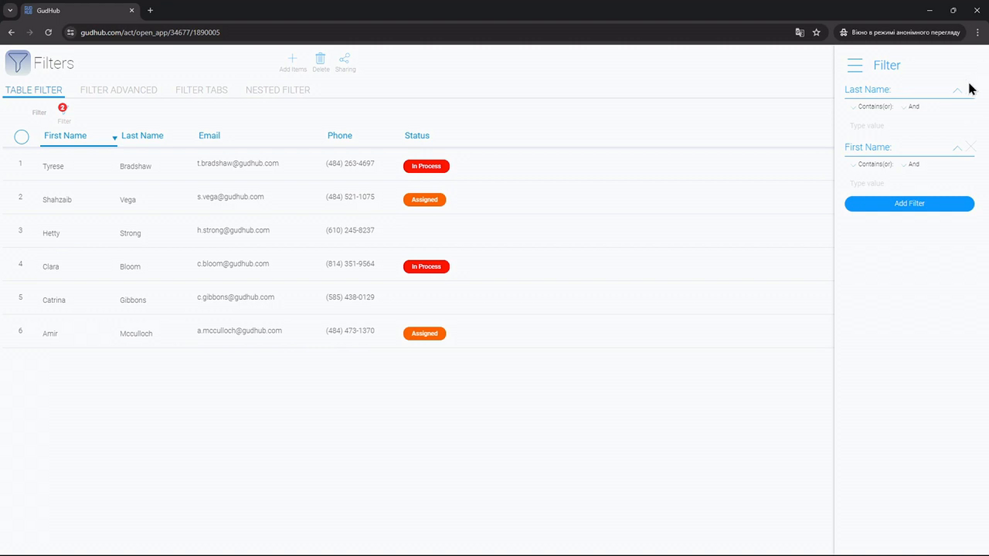This screenshot has height=556, width=989.
Task: Switch to the FILTER ADVANCED tab
Action: [119, 90]
